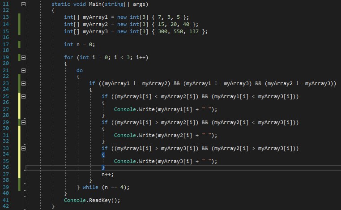Collapse the for loop at line 19

click(23, 57)
